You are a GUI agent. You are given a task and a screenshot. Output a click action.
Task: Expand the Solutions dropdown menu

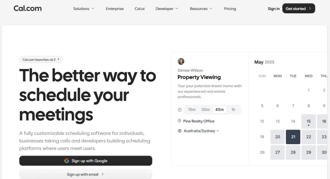tap(83, 9)
